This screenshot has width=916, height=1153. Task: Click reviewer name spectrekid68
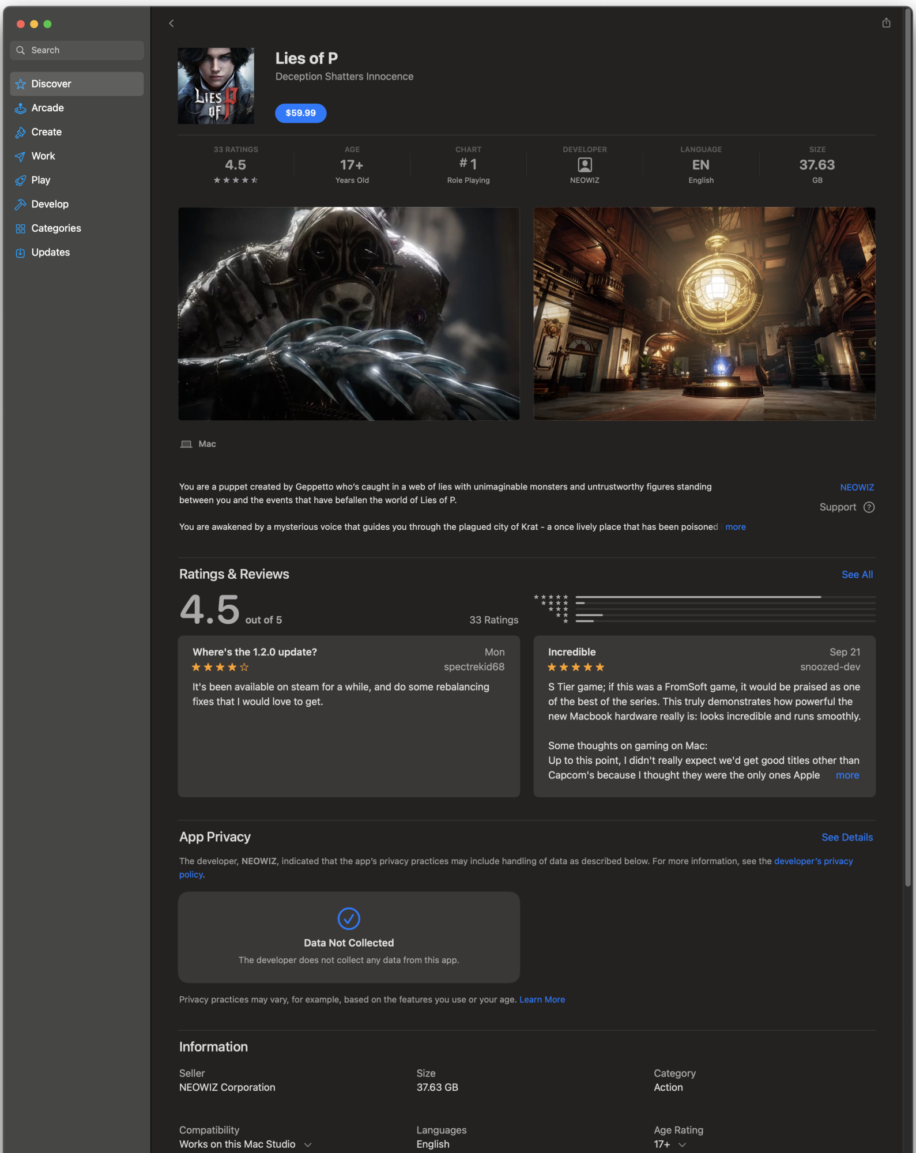point(474,667)
